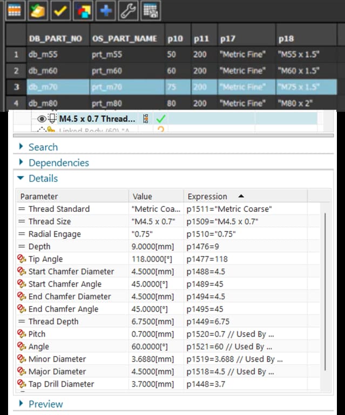Click the yellow checkmark verify icon
Image resolution: width=345 pixels, height=415 pixels.
tap(60, 10)
